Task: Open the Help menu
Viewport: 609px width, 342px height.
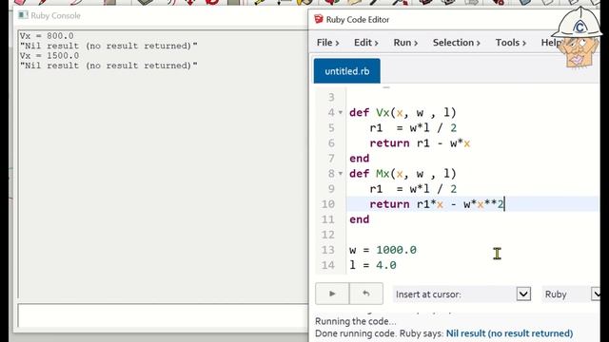Action: click(551, 43)
